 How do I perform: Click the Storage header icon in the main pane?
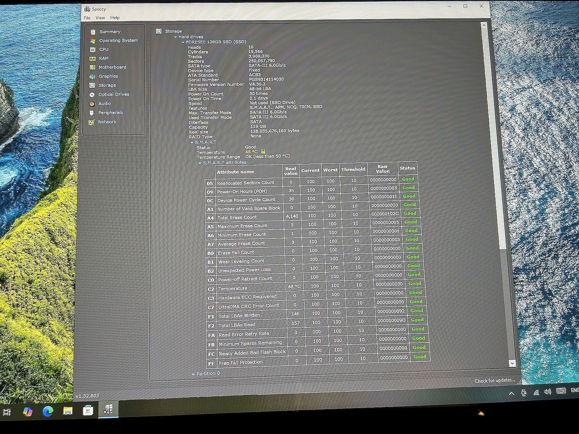click(x=159, y=31)
